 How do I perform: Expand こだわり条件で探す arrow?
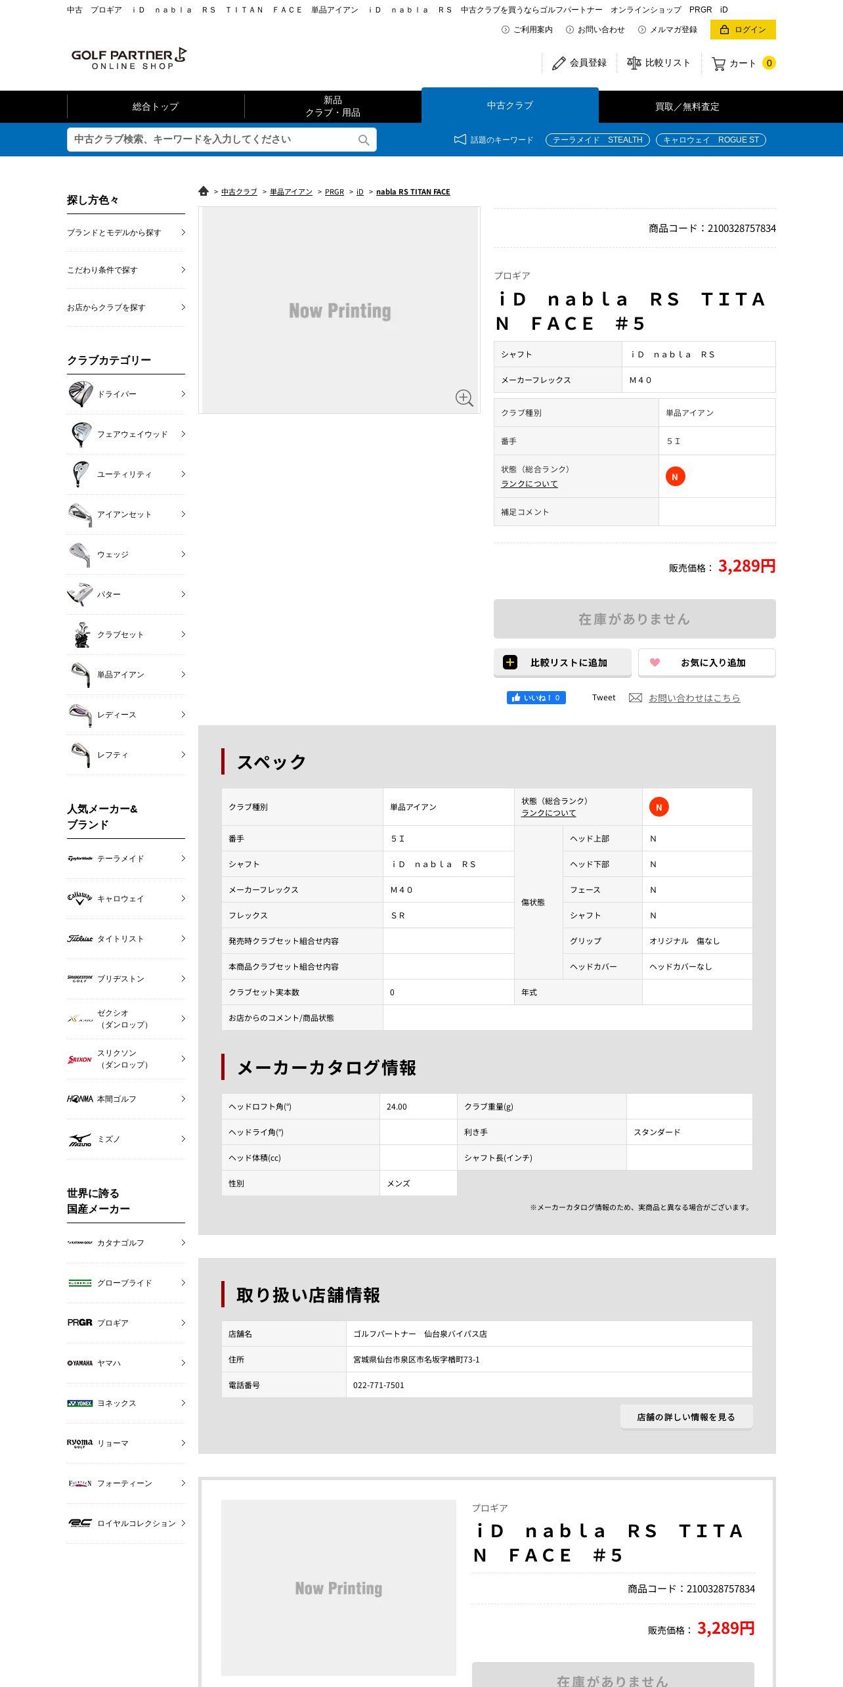183,270
